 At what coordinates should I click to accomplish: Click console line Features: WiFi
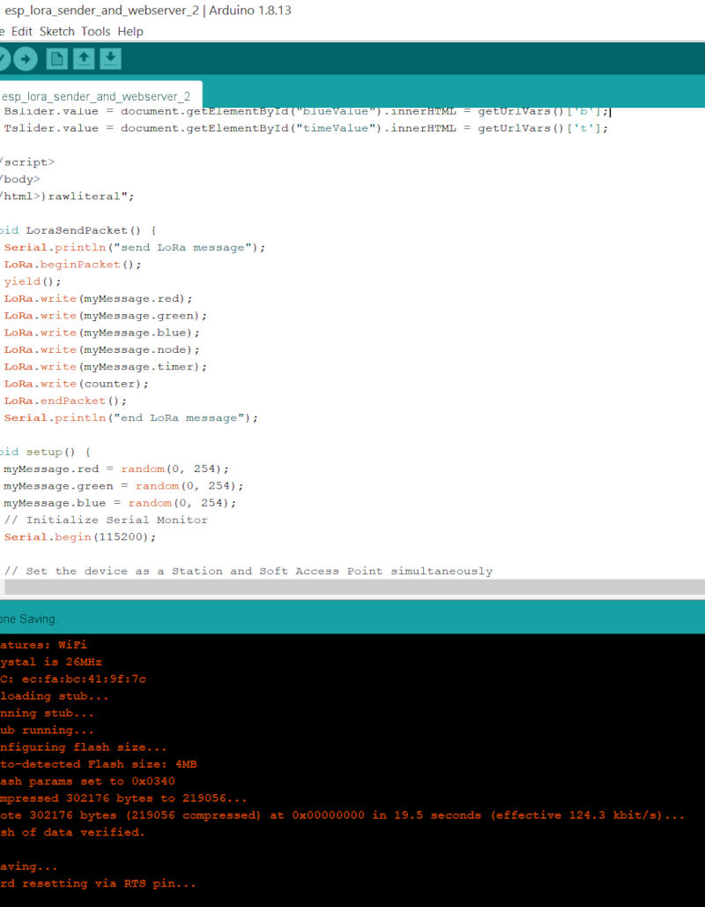pos(43,645)
